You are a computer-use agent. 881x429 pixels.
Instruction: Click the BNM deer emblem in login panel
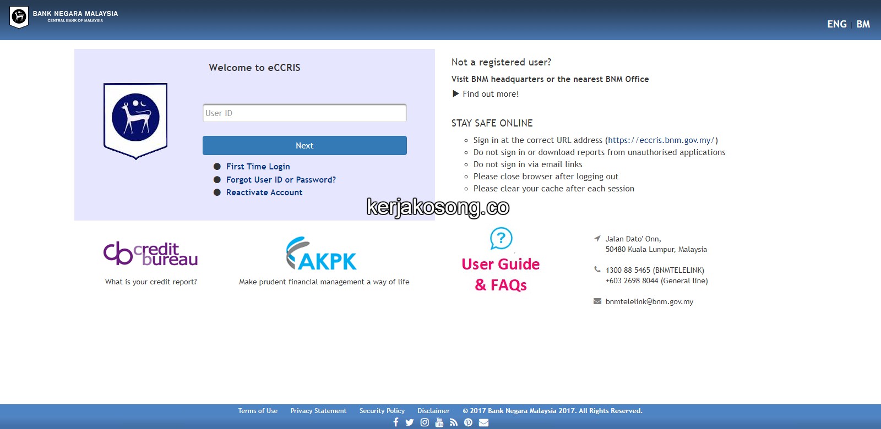[x=135, y=121]
